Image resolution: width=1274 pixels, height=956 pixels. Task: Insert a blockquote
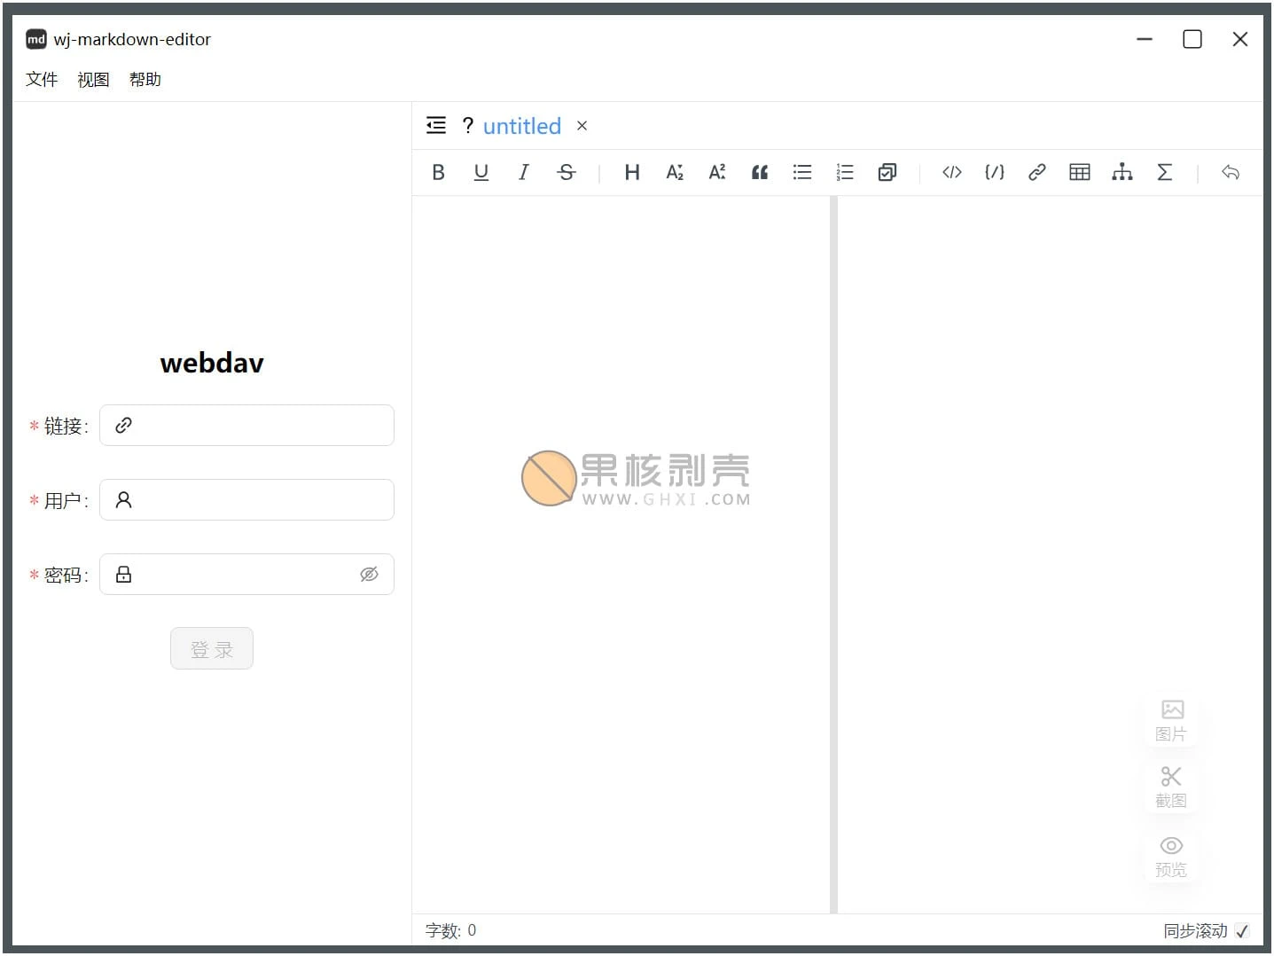760,173
